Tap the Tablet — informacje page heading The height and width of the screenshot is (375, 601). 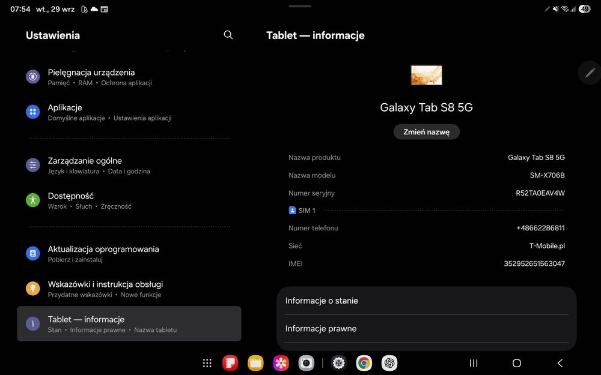click(316, 35)
